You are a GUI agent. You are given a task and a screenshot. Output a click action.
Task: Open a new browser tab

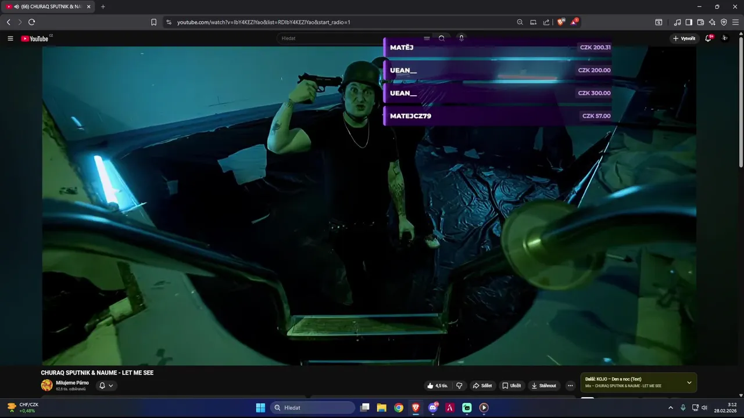[x=103, y=6]
